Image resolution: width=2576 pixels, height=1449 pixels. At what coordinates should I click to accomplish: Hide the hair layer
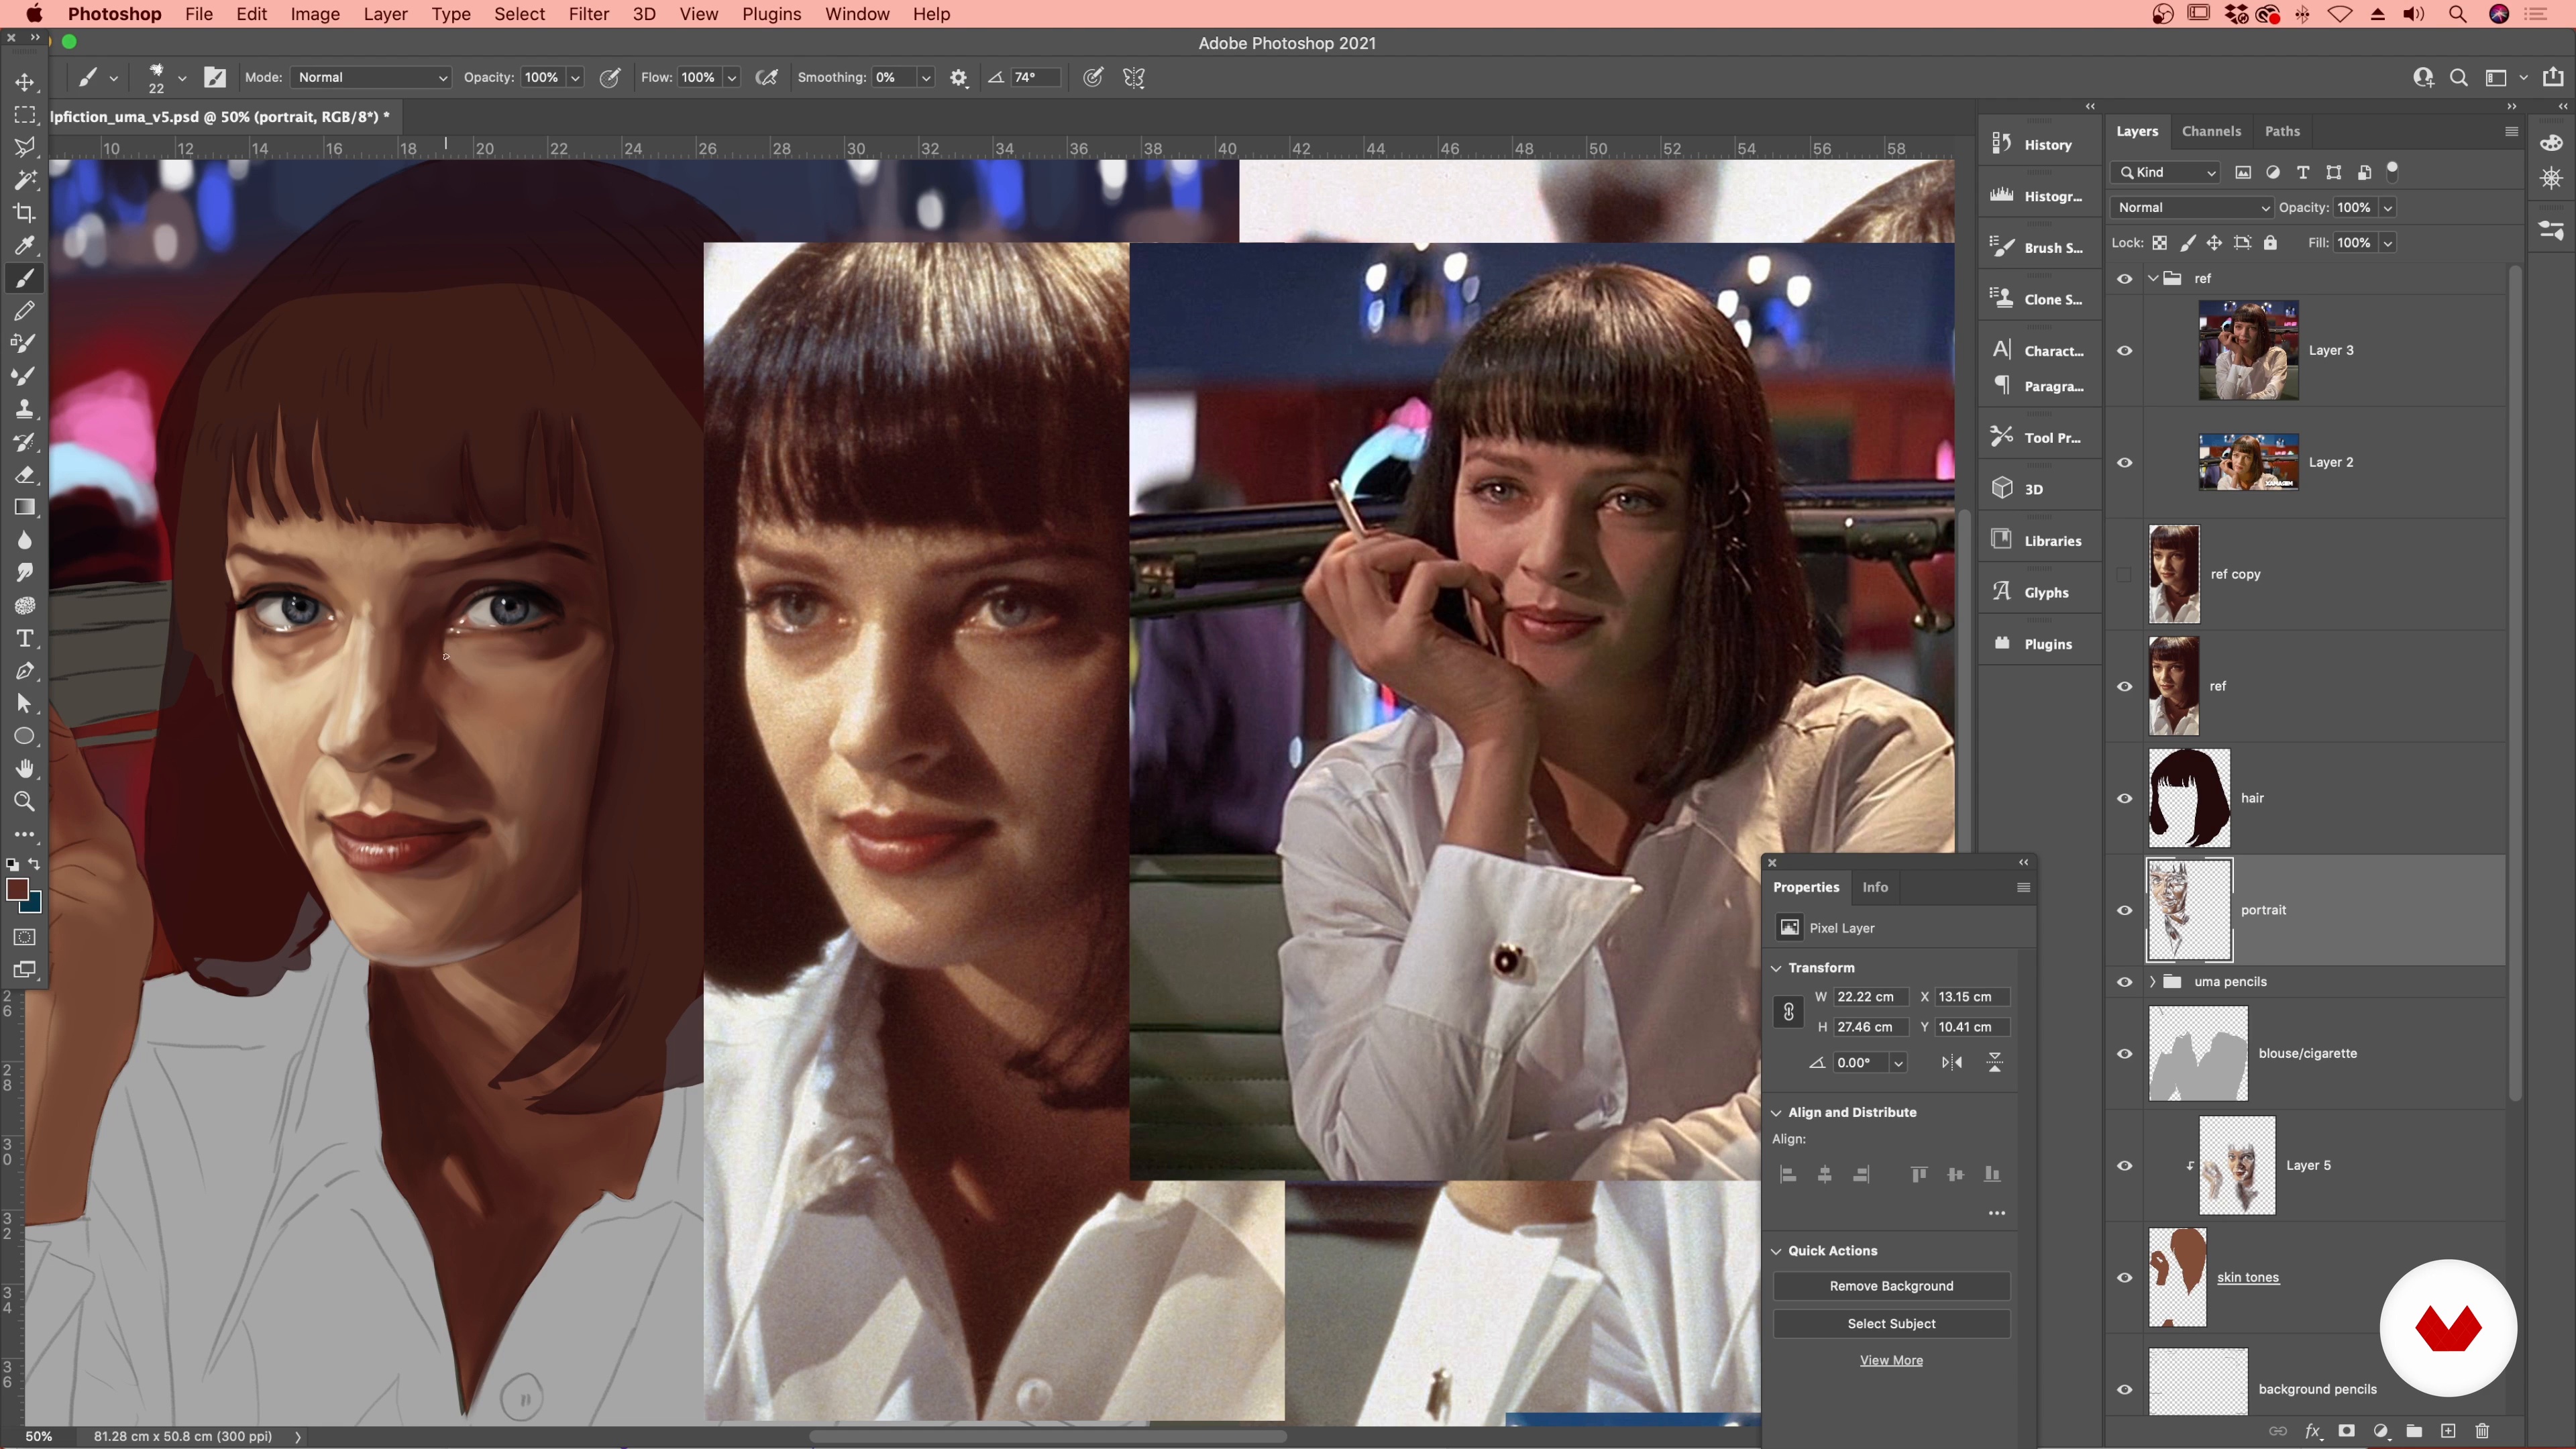pyautogui.click(x=2124, y=799)
